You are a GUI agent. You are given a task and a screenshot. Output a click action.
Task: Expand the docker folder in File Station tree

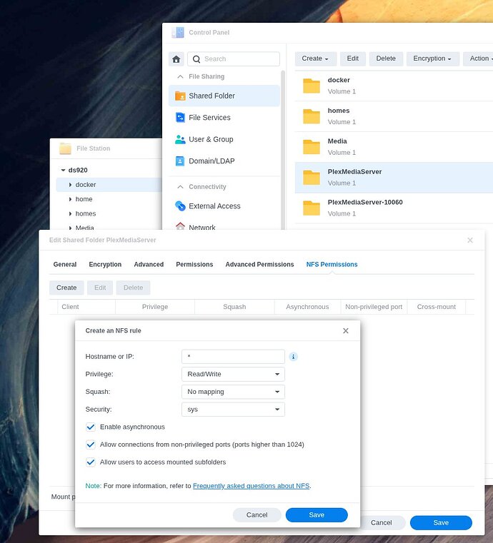click(x=71, y=185)
